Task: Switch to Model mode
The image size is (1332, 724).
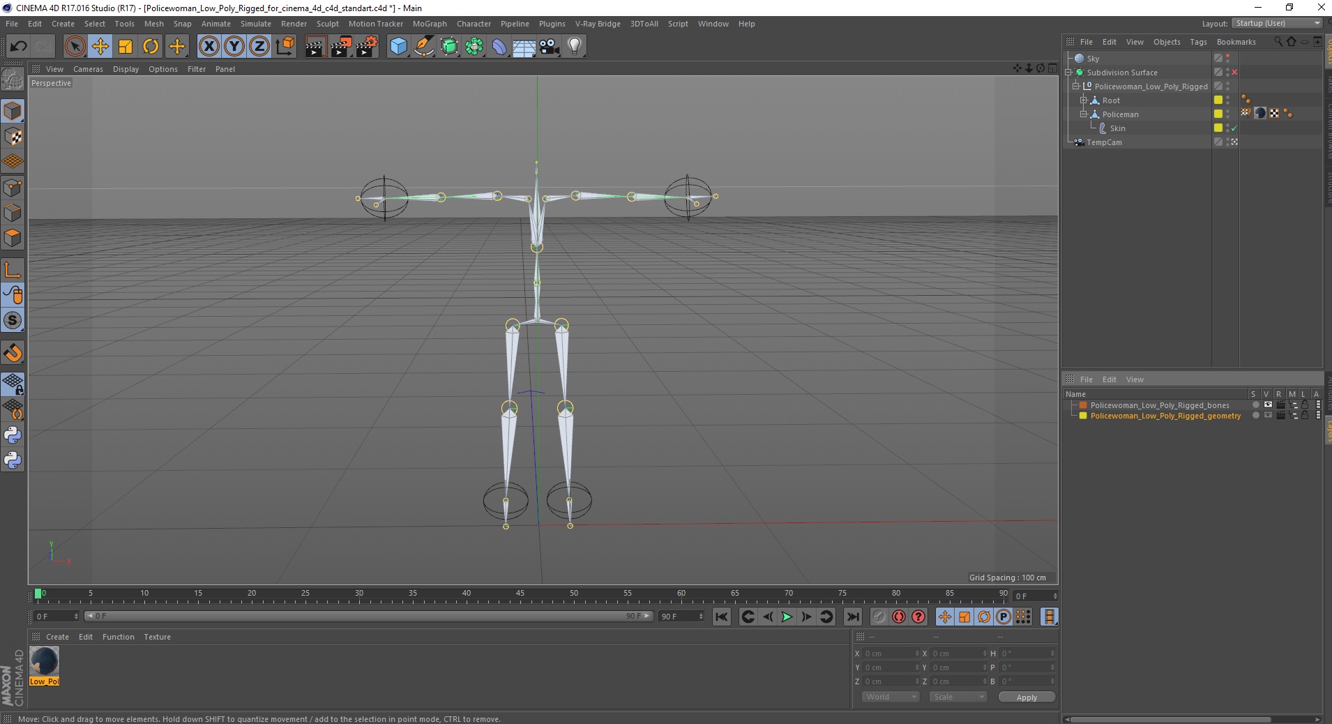Action: (13, 112)
